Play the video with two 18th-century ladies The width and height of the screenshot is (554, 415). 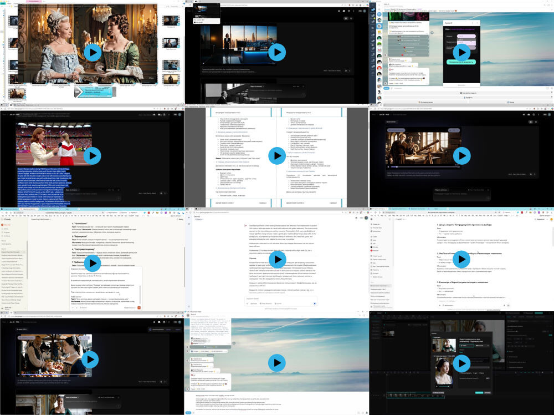tap(93, 52)
